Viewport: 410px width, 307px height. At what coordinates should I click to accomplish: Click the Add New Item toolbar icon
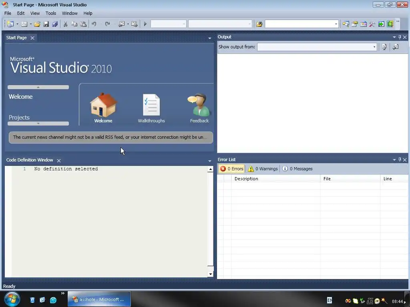[x=24, y=24]
